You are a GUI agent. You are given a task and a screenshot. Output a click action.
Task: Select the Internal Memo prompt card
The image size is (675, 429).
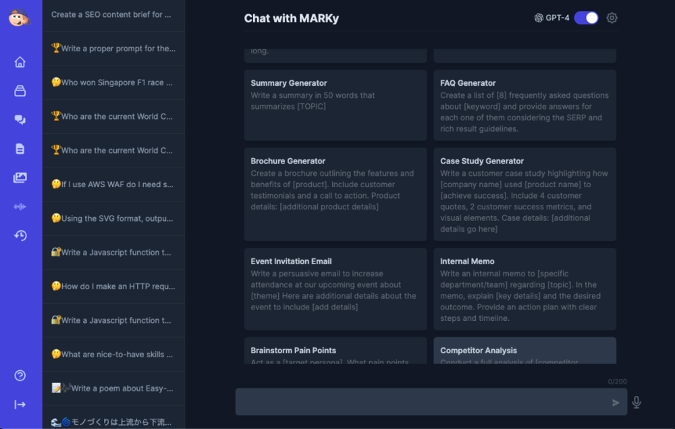pos(524,288)
